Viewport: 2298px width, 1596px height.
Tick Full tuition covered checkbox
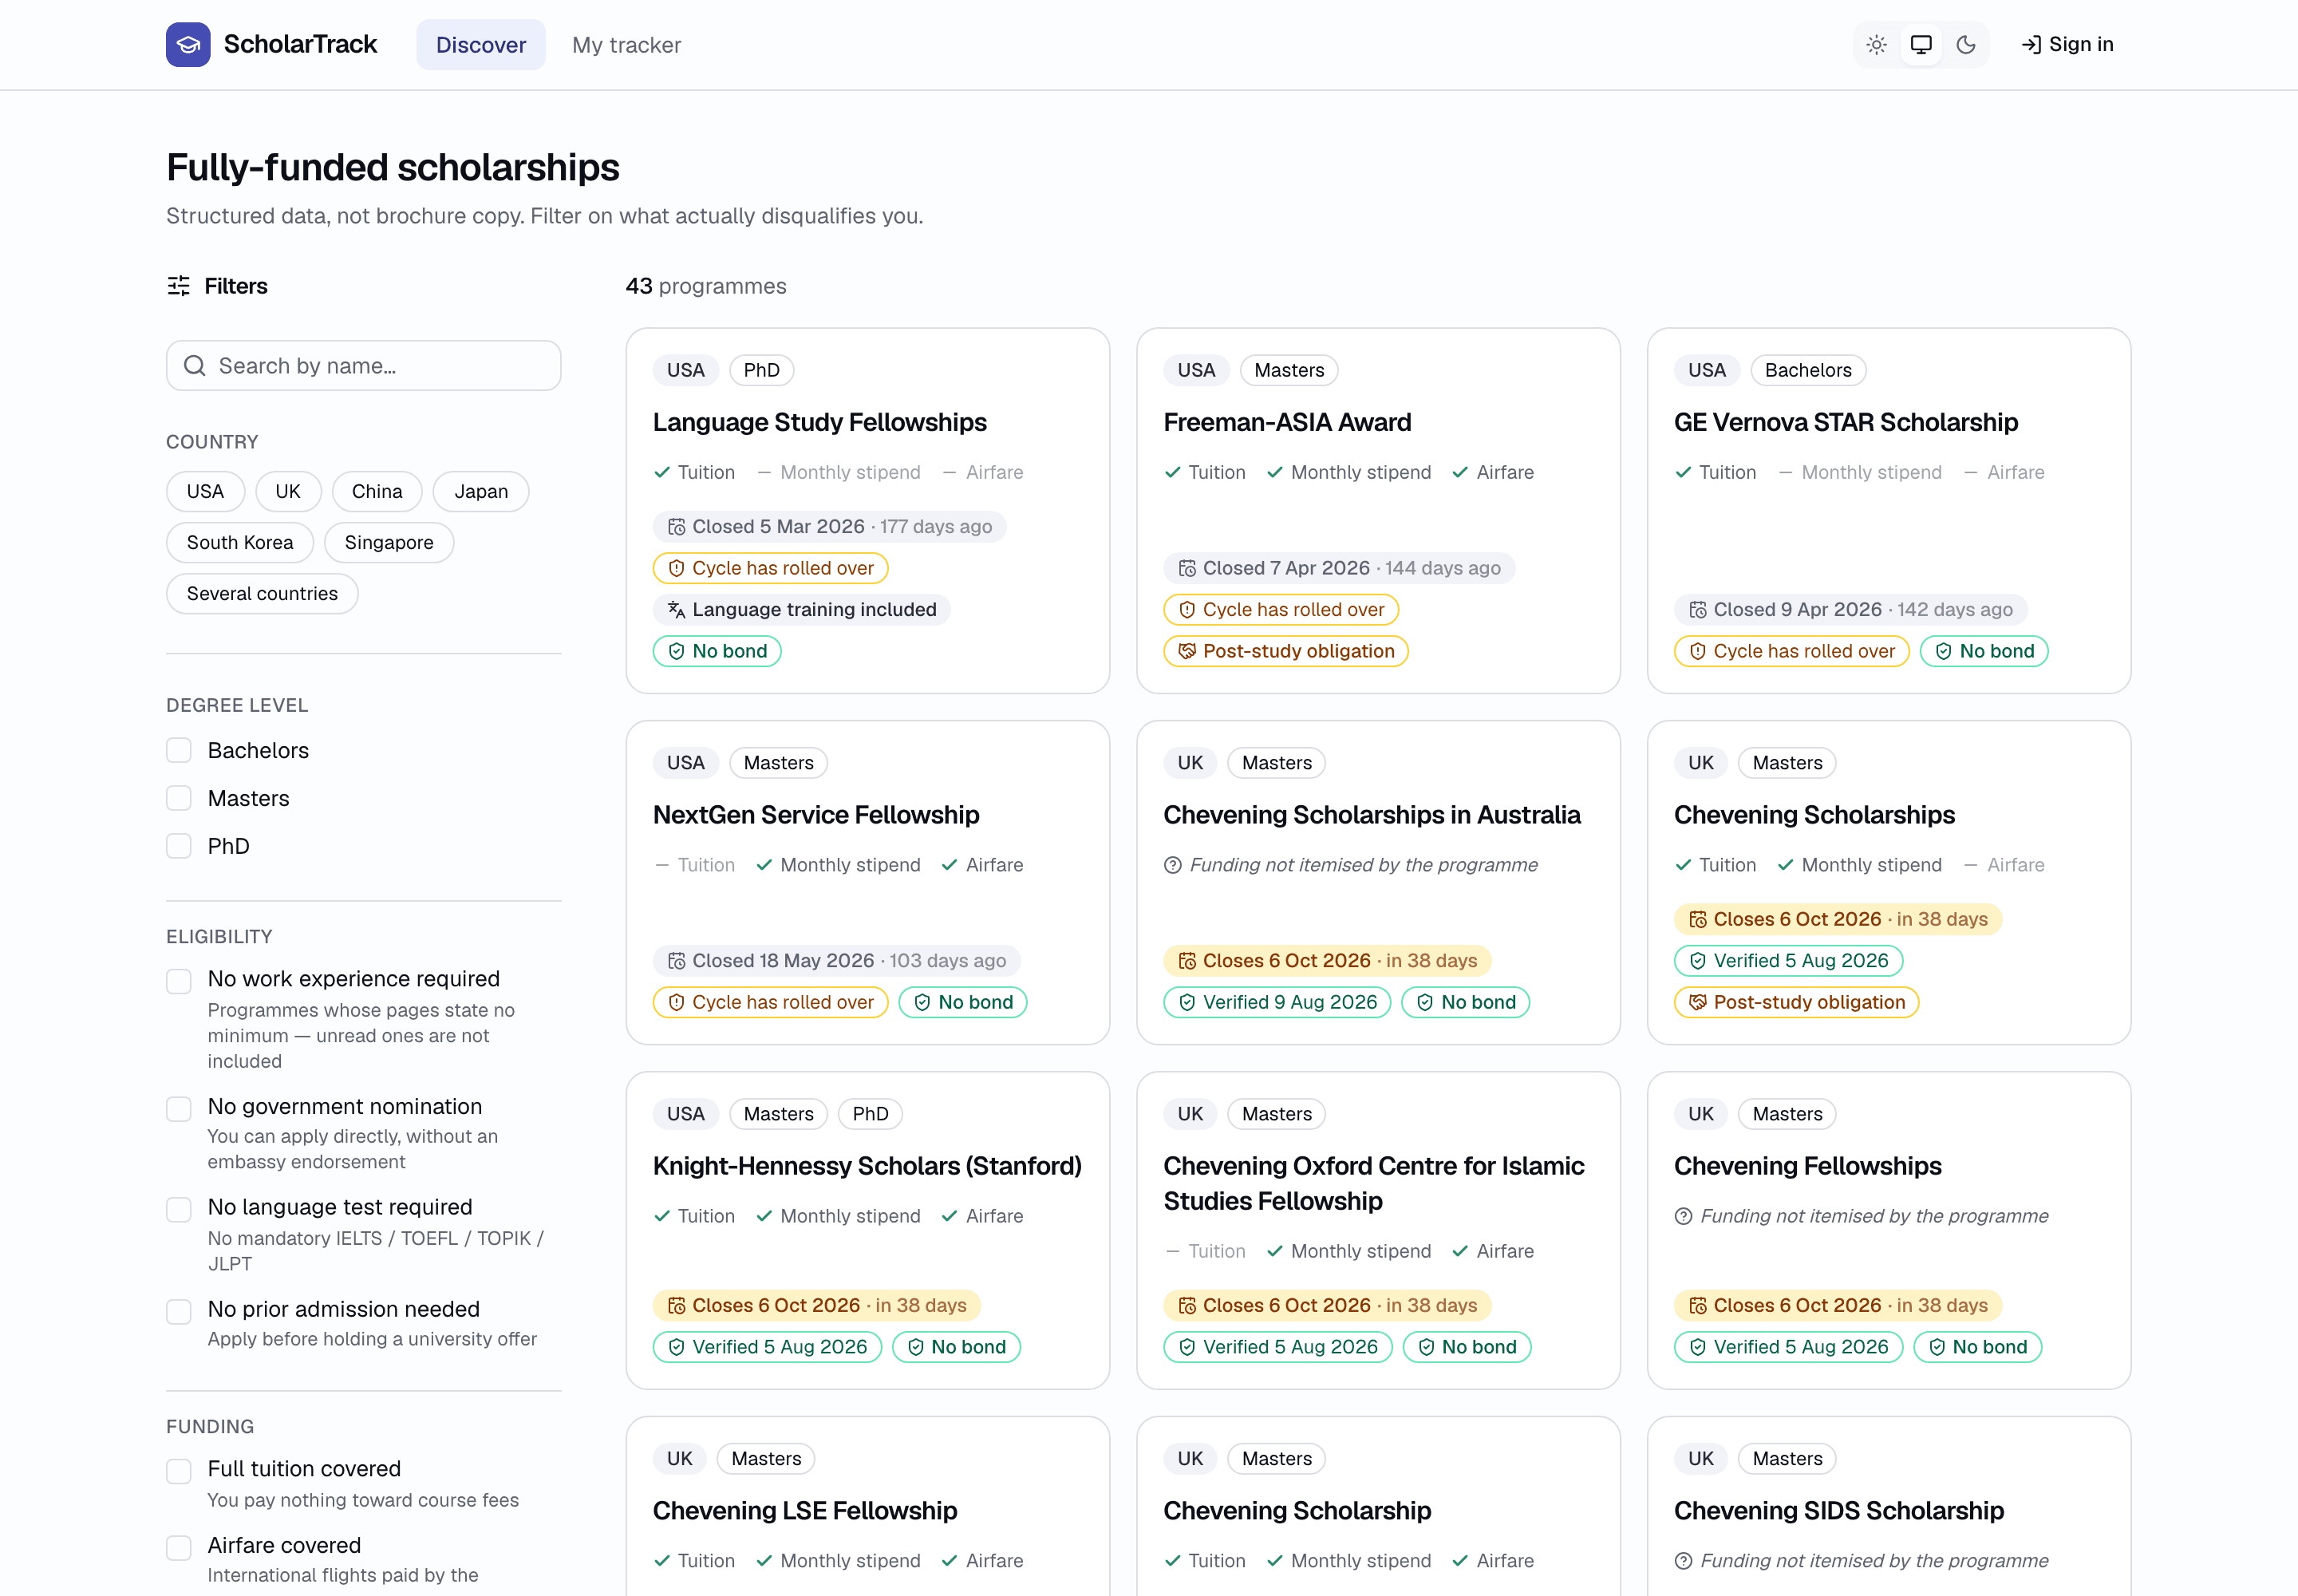click(179, 1471)
